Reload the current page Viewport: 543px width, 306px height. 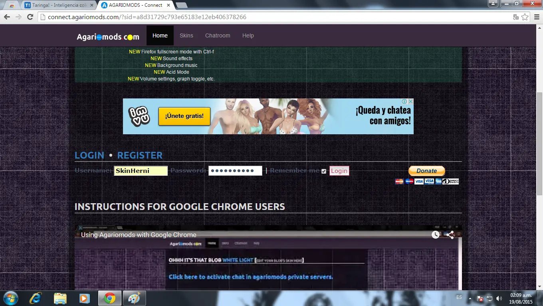pyautogui.click(x=30, y=17)
